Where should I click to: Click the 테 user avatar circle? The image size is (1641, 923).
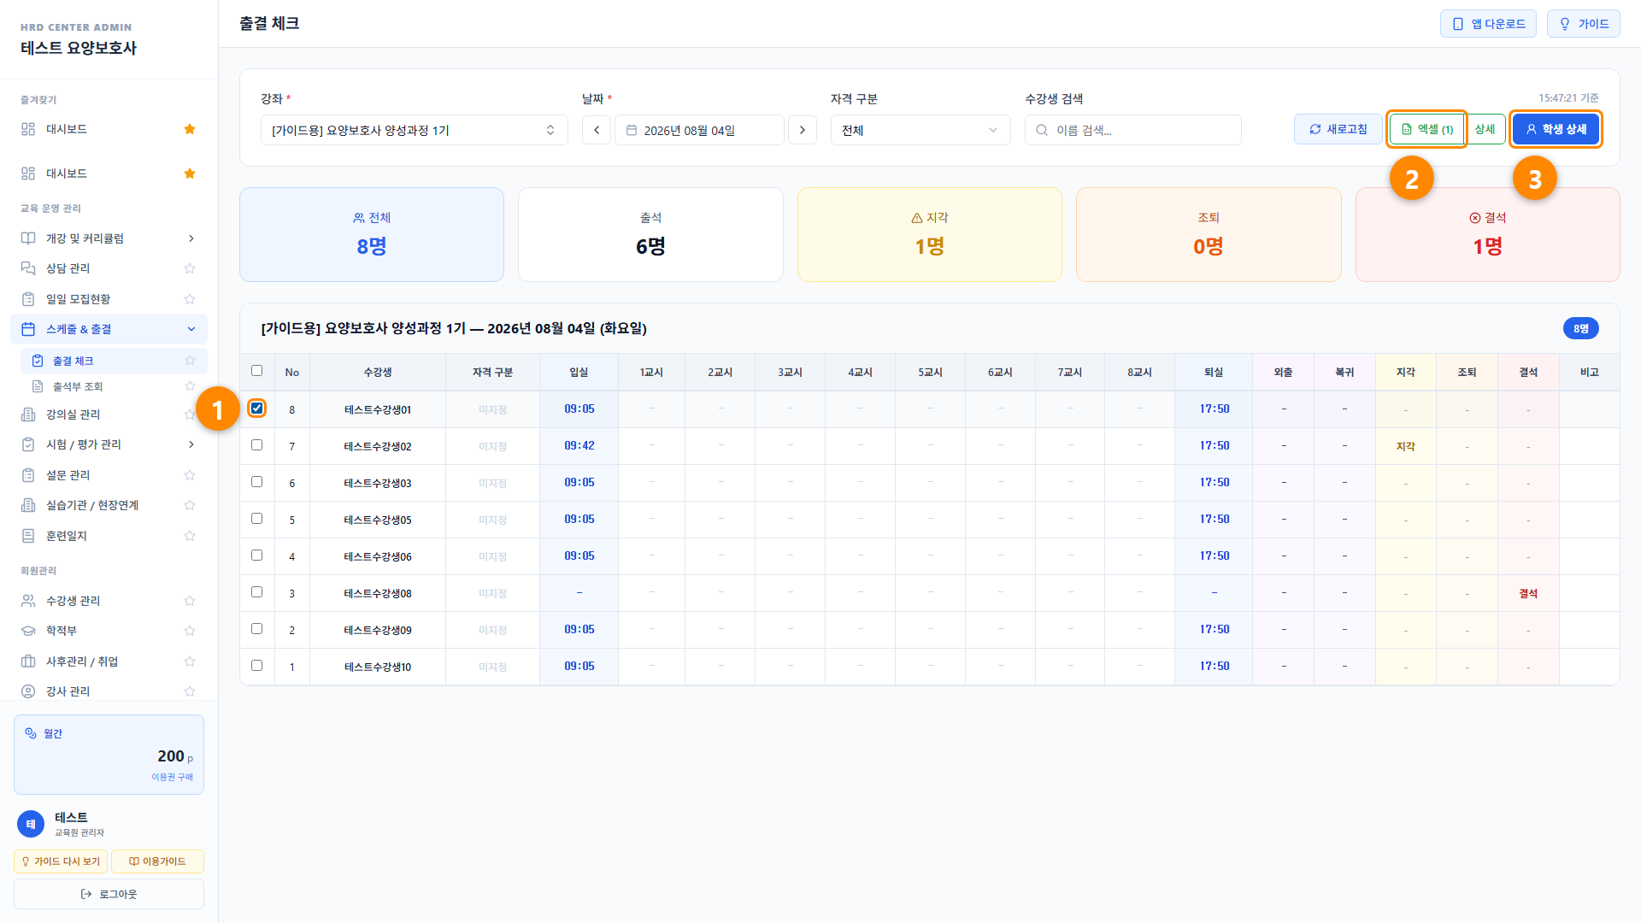pyautogui.click(x=31, y=824)
